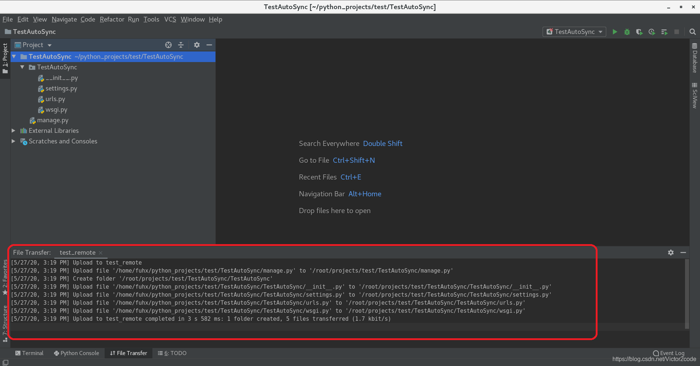Collapse the inner TestAutoSync folder
The width and height of the screenshot is (700, 366).
coord(22,67)
